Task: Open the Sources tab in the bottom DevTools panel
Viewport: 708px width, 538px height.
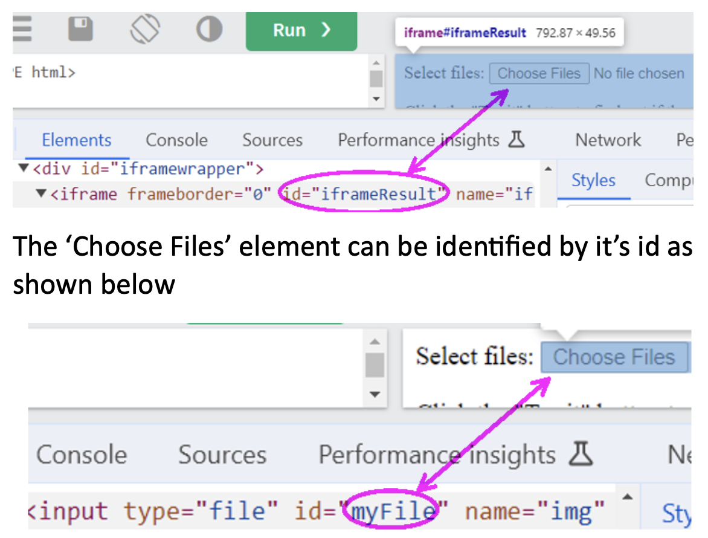Action: coord(222,455)
